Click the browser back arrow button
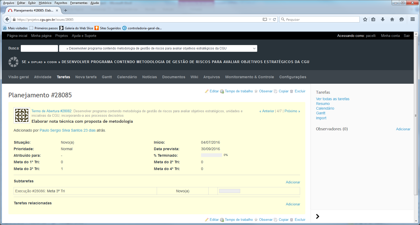This screenshot has height=225, width=420. (7, 19)
